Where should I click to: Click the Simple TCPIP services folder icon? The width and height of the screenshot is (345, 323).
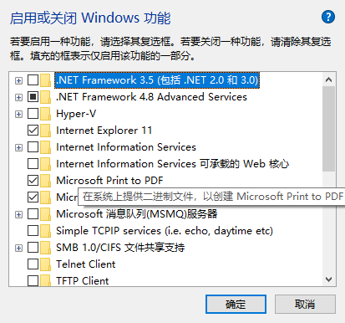(x=45, y=231)
